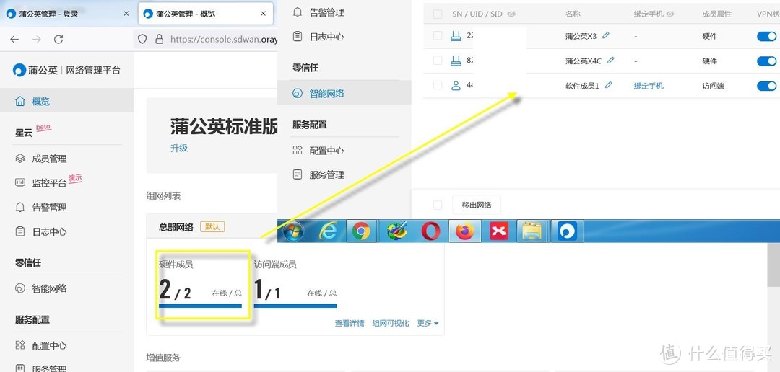Click the 监控平台 monitor icon
Image resolution: width=780 pixels, height=372 pixels.
coord(20,183)
